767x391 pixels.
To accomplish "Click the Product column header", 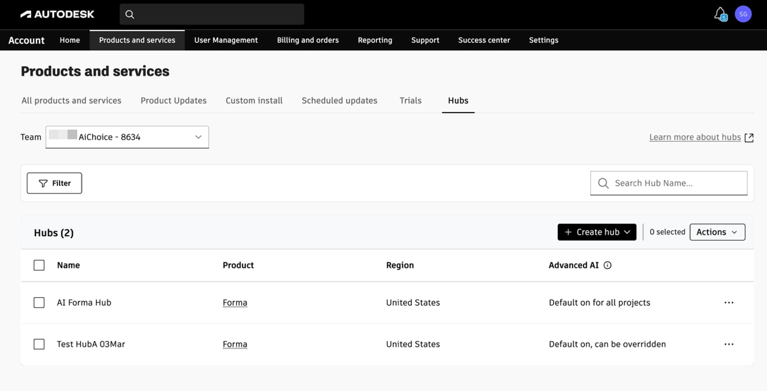I will click(239, 265).
